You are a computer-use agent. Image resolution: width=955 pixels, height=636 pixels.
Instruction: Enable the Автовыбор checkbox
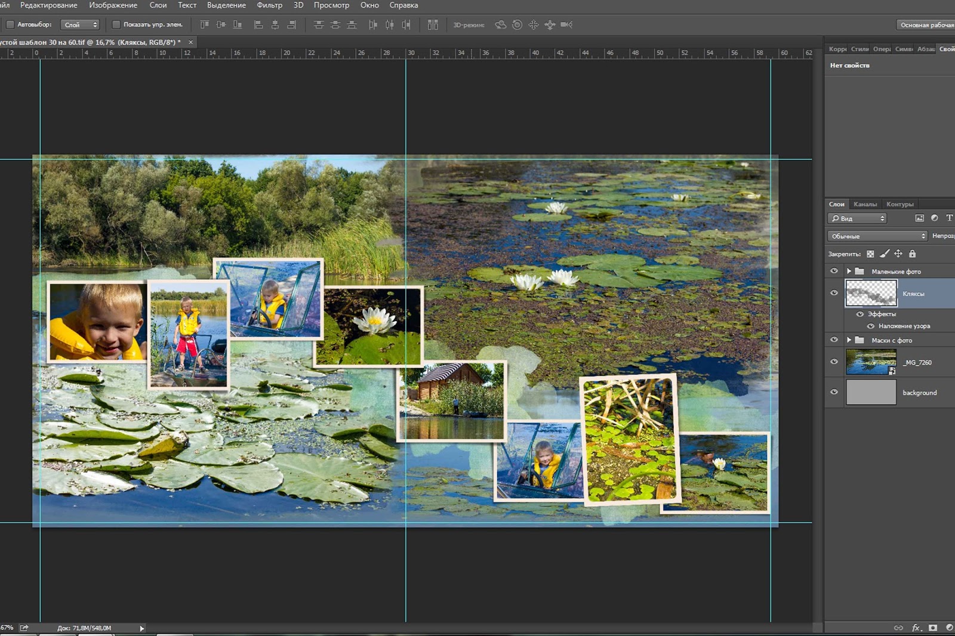[10, 24]
